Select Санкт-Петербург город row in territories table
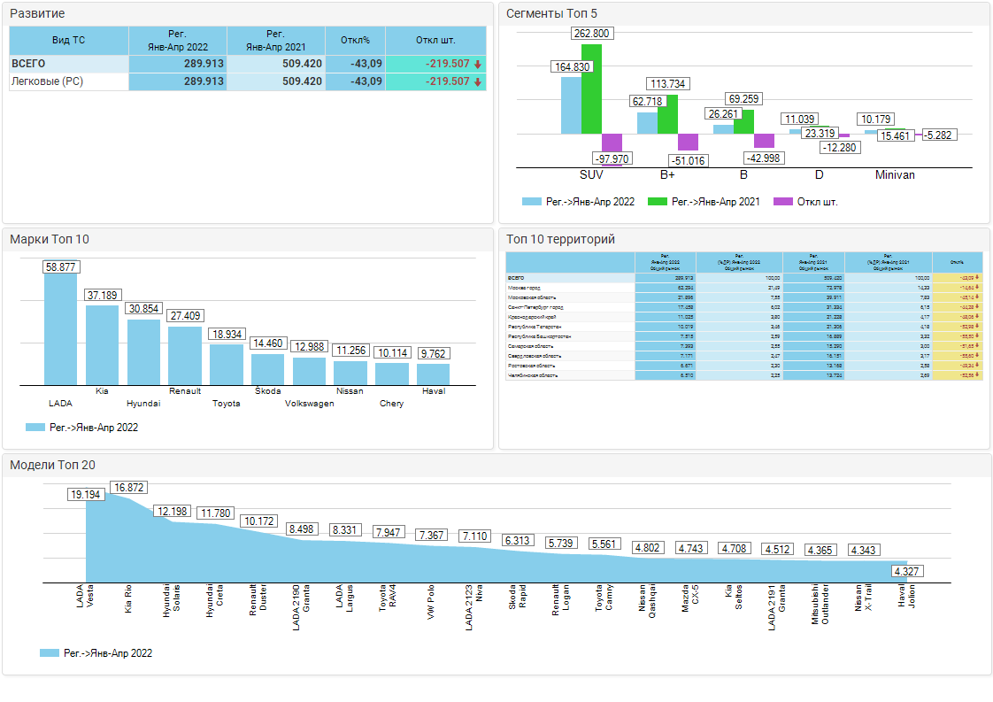993x702 pixels. (540, 306)
